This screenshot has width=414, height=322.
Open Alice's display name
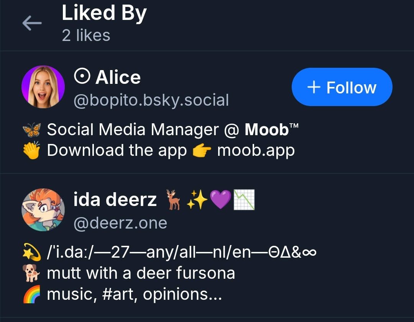click(118, 77)
